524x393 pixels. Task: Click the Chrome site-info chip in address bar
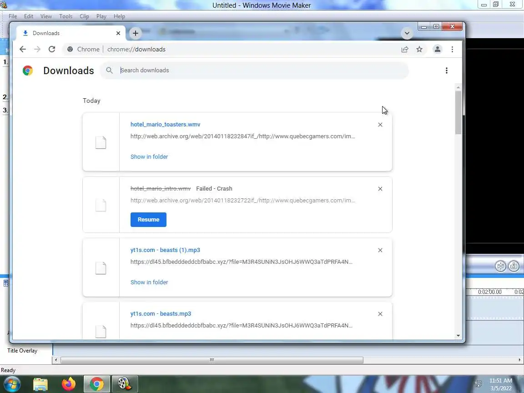tap(84, 49)
